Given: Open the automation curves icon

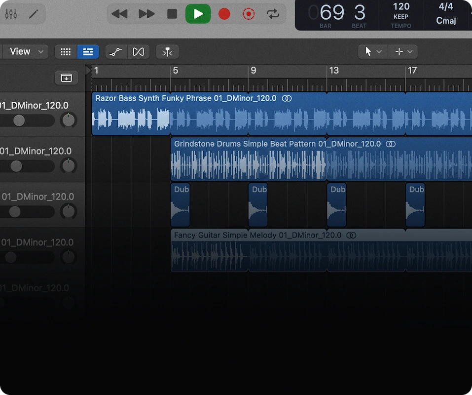Looking at the screenshot, I should click(x=116, y=51).
